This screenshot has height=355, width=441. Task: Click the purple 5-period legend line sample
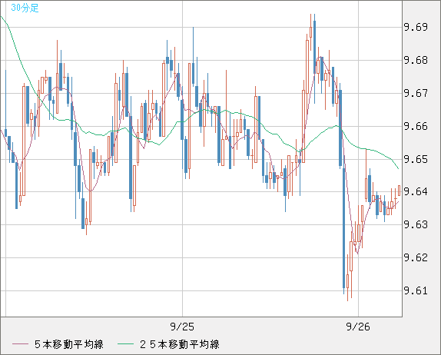20,344
